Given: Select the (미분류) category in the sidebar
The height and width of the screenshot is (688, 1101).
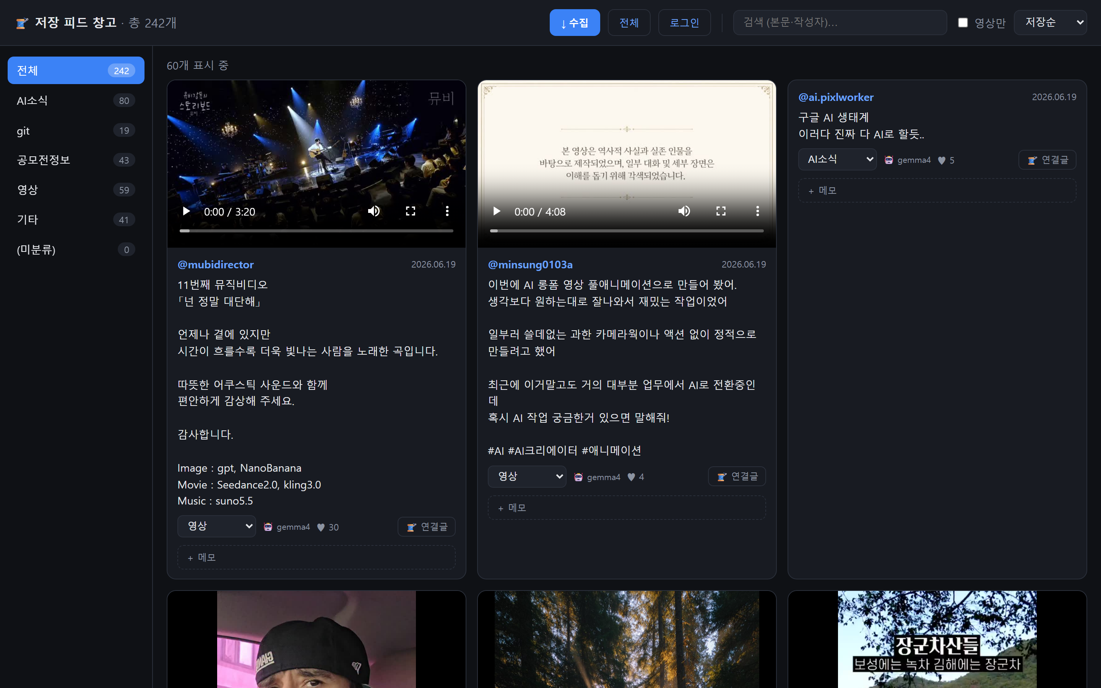Looking at the screenshot, I should pyautogui.click(x=76, y=249).
